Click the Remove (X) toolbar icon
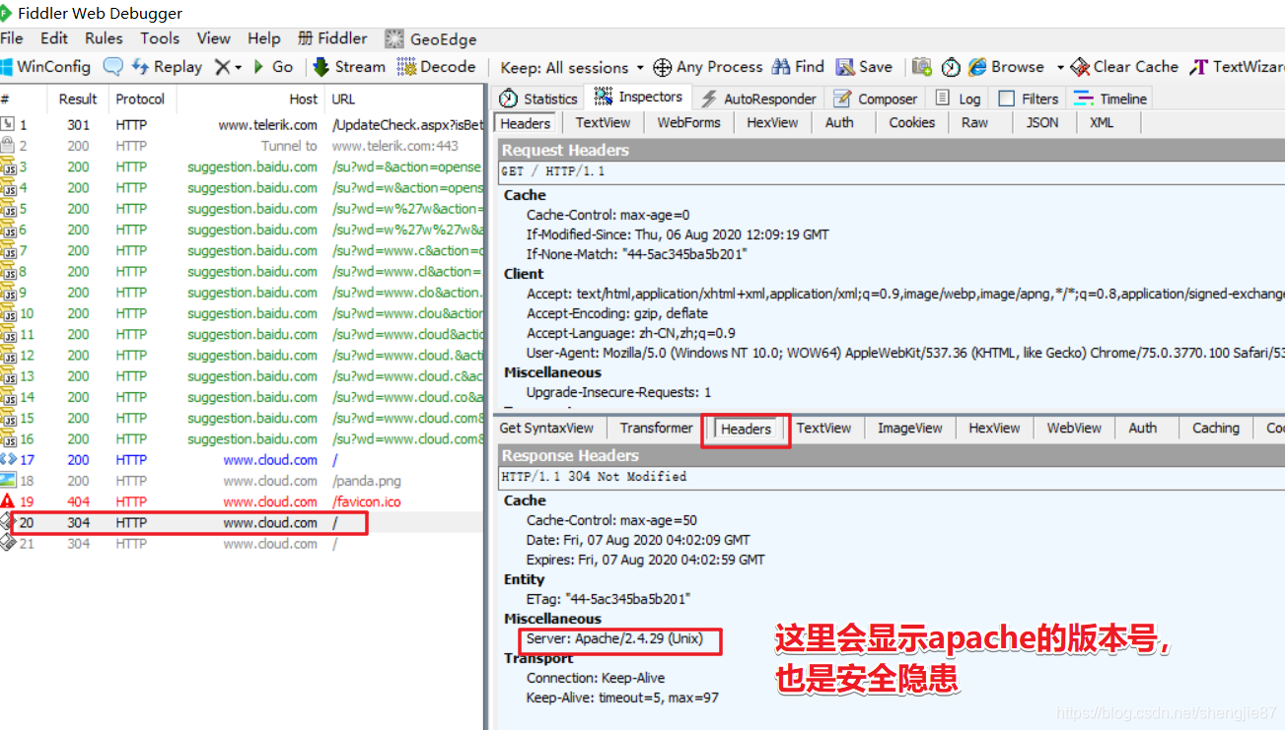Viewport: 1286px width, 731px height. point(223,67)
